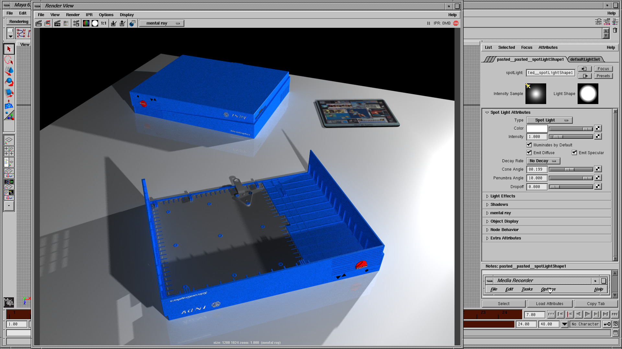Open the Decay Rate dropdown

coord(543,161)
